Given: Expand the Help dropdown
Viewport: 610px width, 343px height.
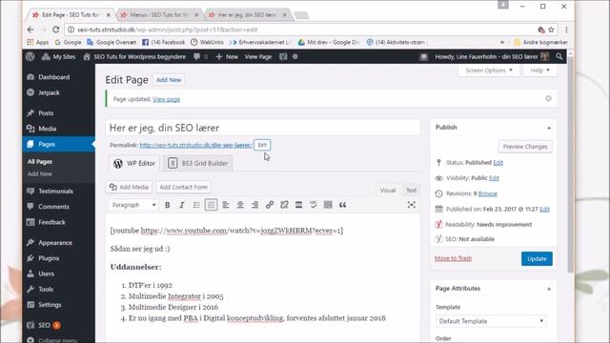Looking at the screenshot, I should [540, 71].
